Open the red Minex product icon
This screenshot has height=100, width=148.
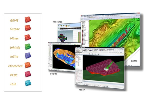[x=28, y=37]
